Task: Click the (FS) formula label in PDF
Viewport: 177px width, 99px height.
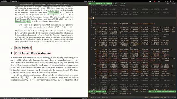Action: (20, 25)
